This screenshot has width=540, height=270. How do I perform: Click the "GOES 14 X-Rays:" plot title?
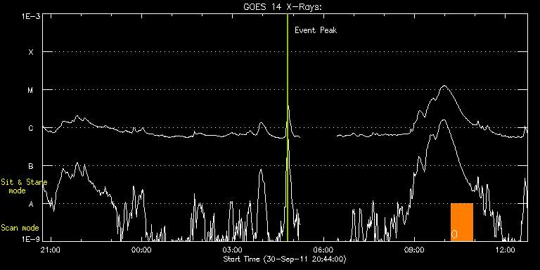[x=283, y=8]
